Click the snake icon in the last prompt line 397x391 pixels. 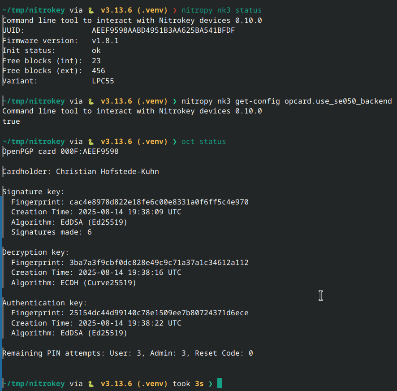point(91,384)
